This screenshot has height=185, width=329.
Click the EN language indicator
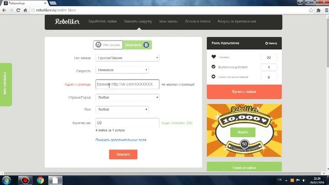pos(280,180)
